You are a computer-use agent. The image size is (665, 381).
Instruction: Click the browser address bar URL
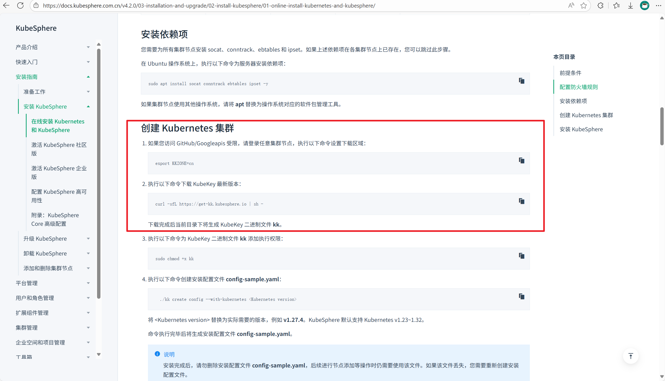coord(209,5)
